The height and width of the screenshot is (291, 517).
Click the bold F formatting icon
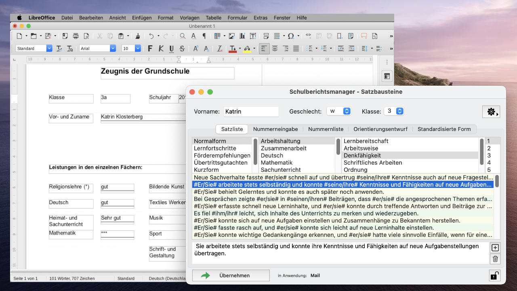coord(150,48)
